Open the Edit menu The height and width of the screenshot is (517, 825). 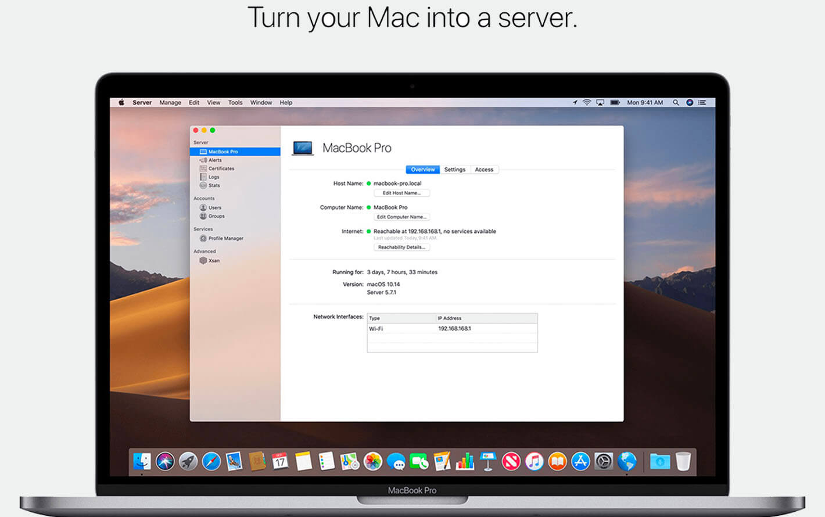click(194, 102)
